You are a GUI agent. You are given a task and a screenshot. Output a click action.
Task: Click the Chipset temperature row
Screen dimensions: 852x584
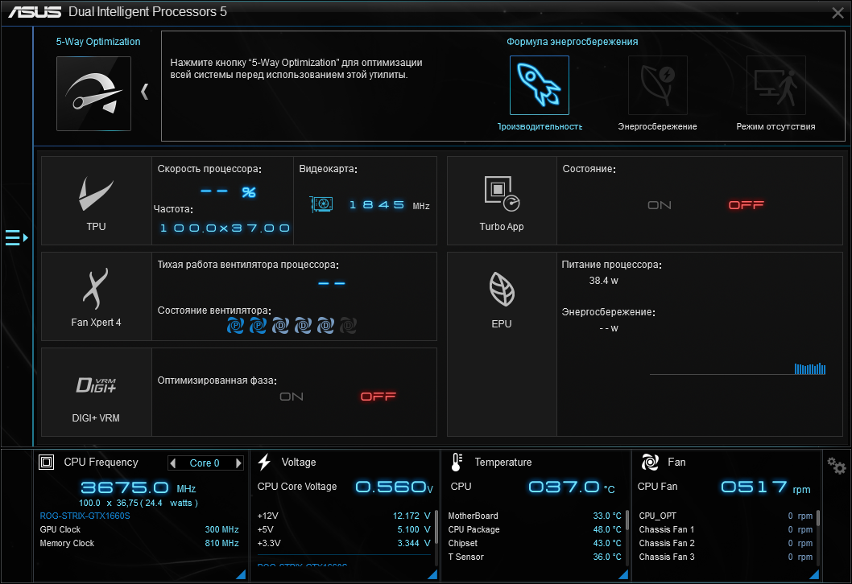(x=535, y=543)
